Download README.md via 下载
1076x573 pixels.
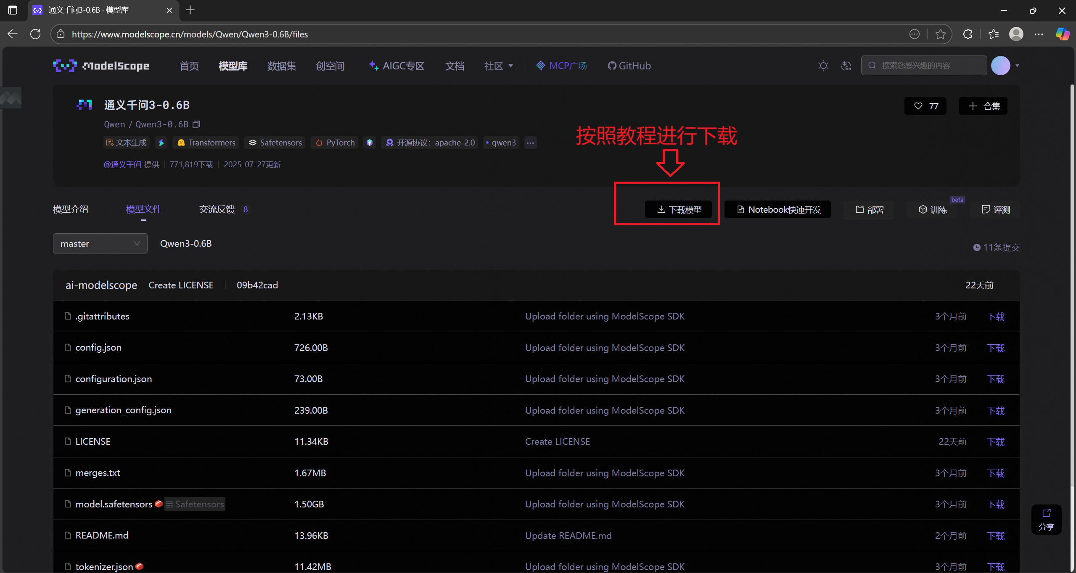996,536
